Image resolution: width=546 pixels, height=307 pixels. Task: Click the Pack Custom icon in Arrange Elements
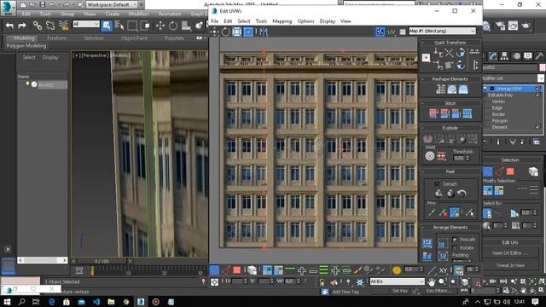427,243
